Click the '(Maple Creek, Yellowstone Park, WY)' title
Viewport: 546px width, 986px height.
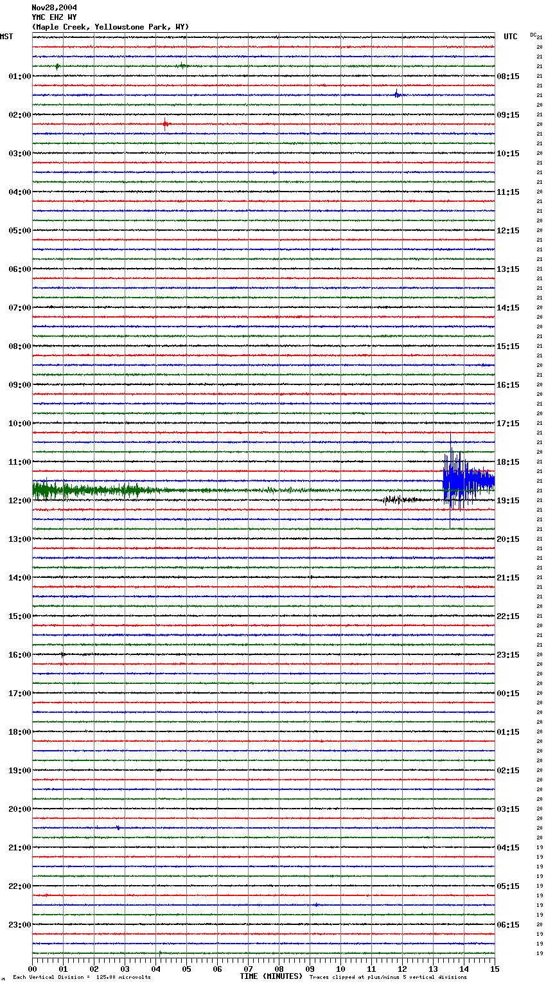point(110,27)
